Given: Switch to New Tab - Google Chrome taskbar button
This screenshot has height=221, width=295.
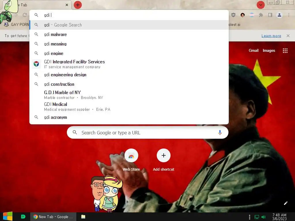Looking at the screenshot, I should [53, 217].
